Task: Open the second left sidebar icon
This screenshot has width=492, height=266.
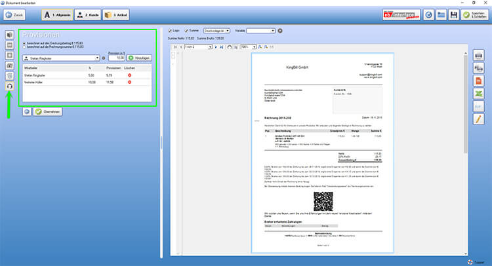Action: coord(9,45)
